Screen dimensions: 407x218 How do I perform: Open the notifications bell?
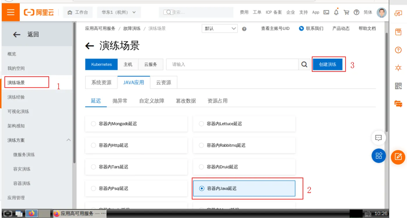coord(336,12)
